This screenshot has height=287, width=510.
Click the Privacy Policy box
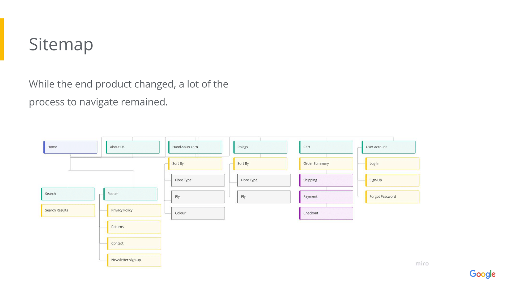point(134,210)
